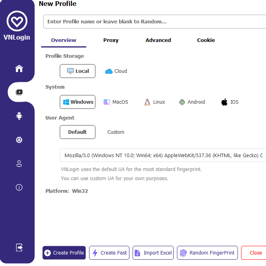Select Local profile storage

point(78,71)
